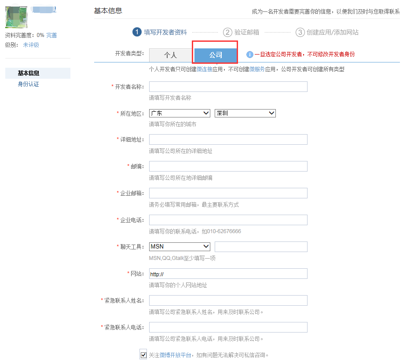Expand the MSN chat tool dropdown
The width and height of the screenshot is (403, 362).
tap(180, 247)
